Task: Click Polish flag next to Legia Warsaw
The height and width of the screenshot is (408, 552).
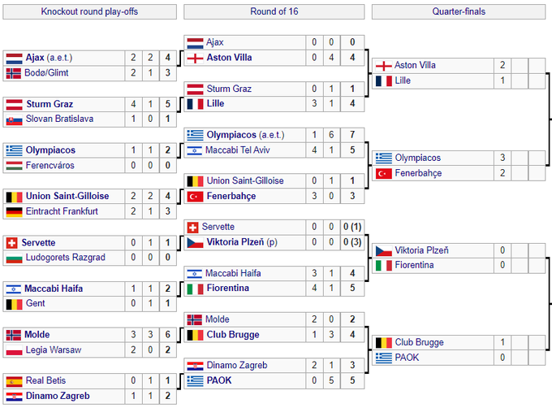Action: [14, 350]
